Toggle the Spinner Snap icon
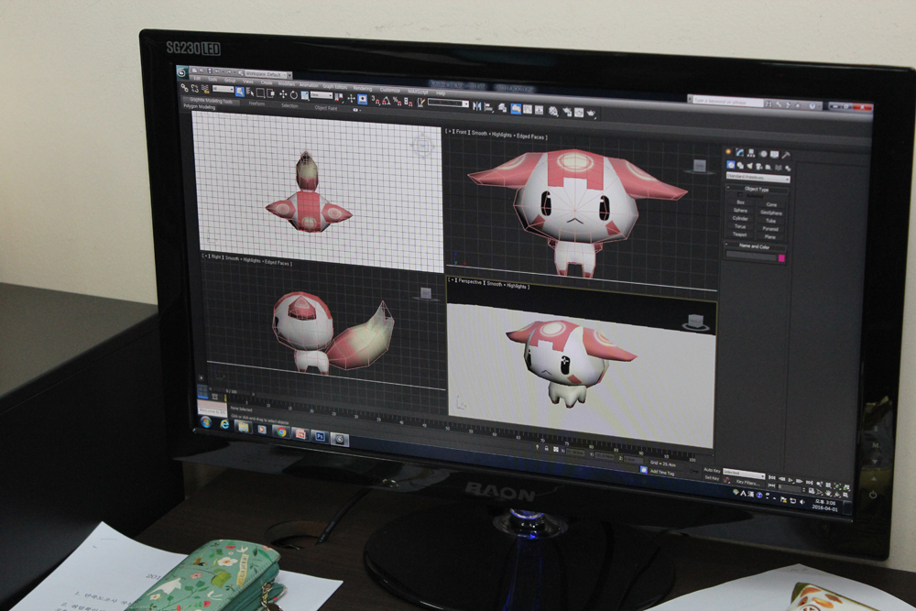Image resolution: width=916 pixels, height=611 pixels. click(x=409, y=103)
